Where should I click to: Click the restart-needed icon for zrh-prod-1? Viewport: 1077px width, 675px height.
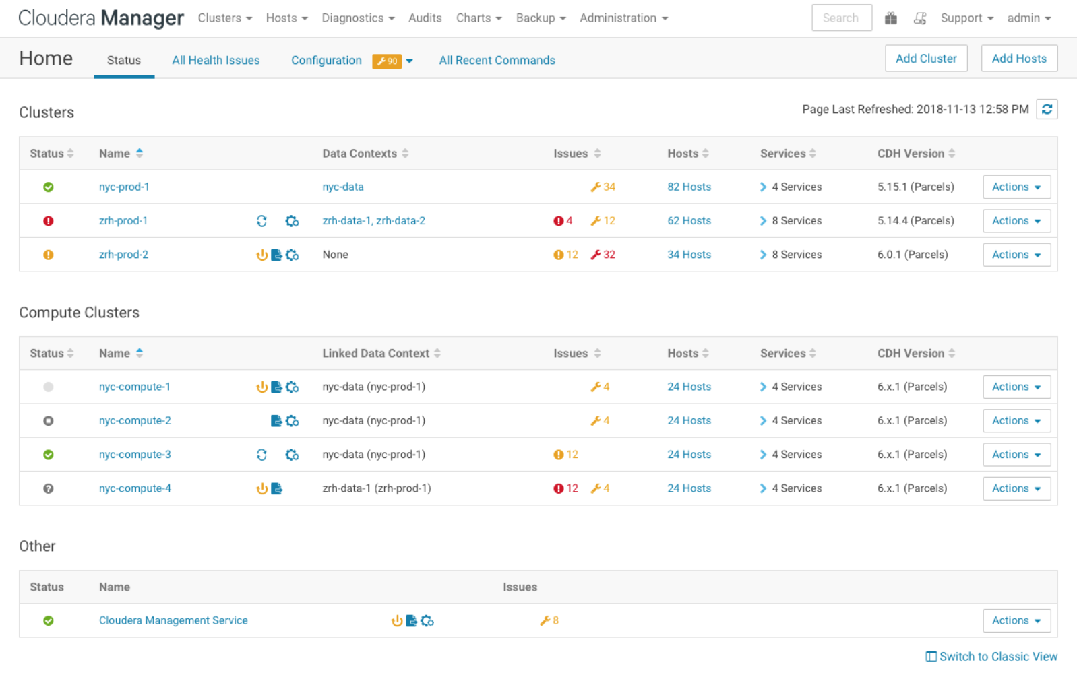[261, 221]
